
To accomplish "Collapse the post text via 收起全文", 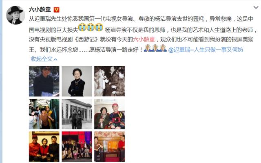I will (44, 59).
